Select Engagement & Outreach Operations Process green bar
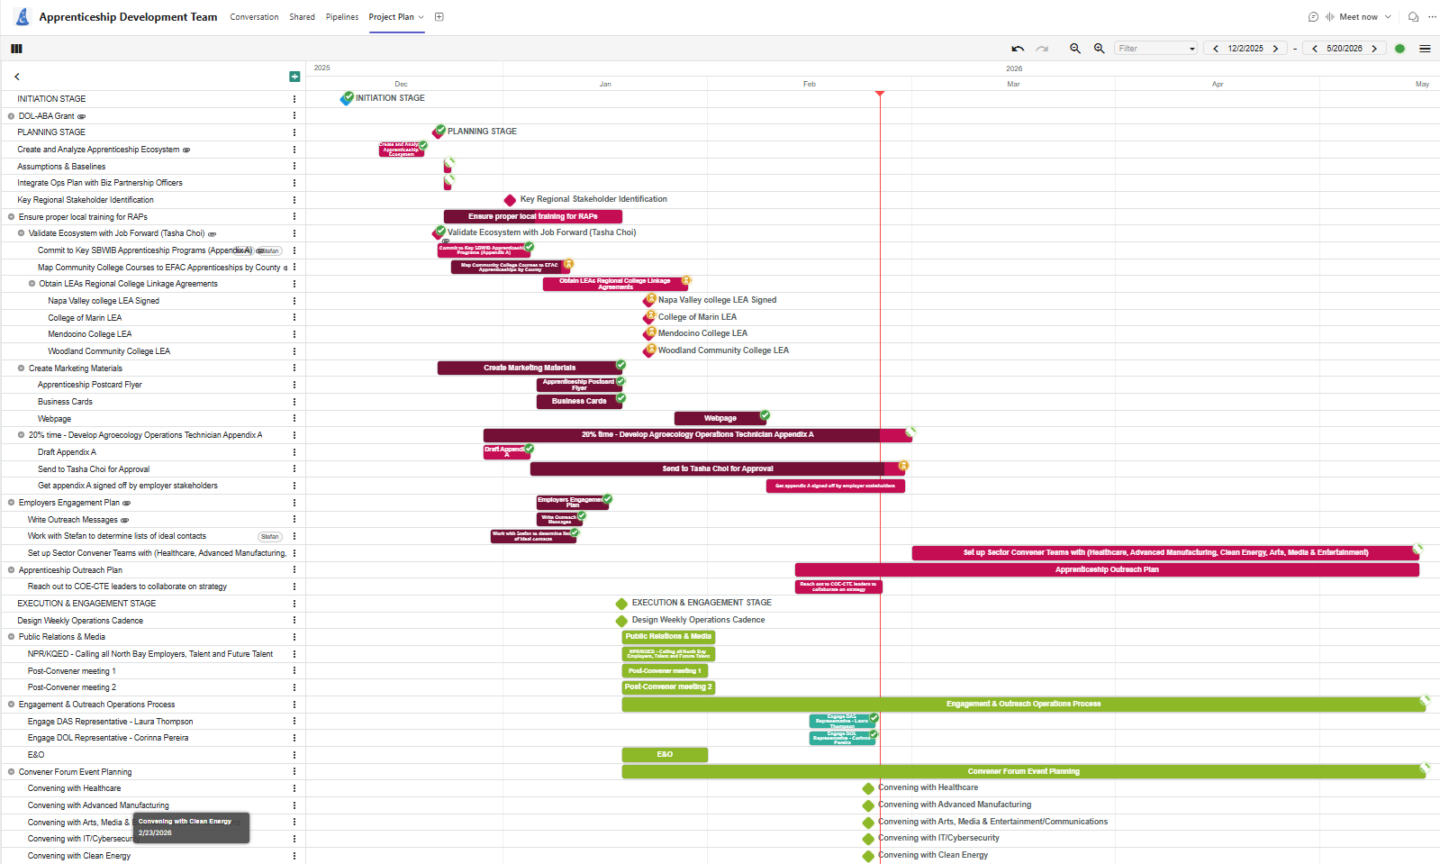This screenshot has height=864, width=1440. 1023,704
